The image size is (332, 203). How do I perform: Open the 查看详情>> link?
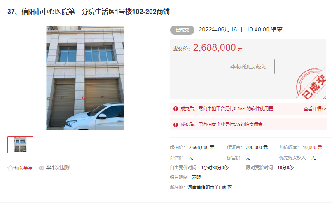click(315, 109)
